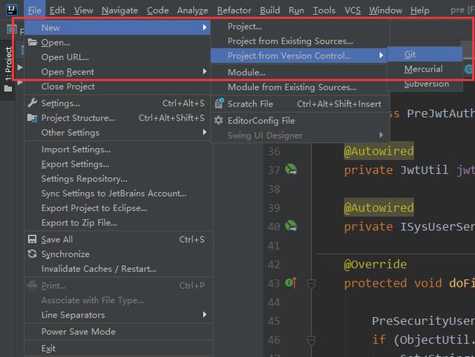Expand the Line Separators submenu arrow
This screenshot has height=357, width=475.
click(205, 314)
